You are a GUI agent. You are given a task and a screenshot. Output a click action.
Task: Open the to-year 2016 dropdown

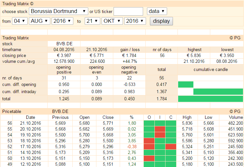pos(135,21)
